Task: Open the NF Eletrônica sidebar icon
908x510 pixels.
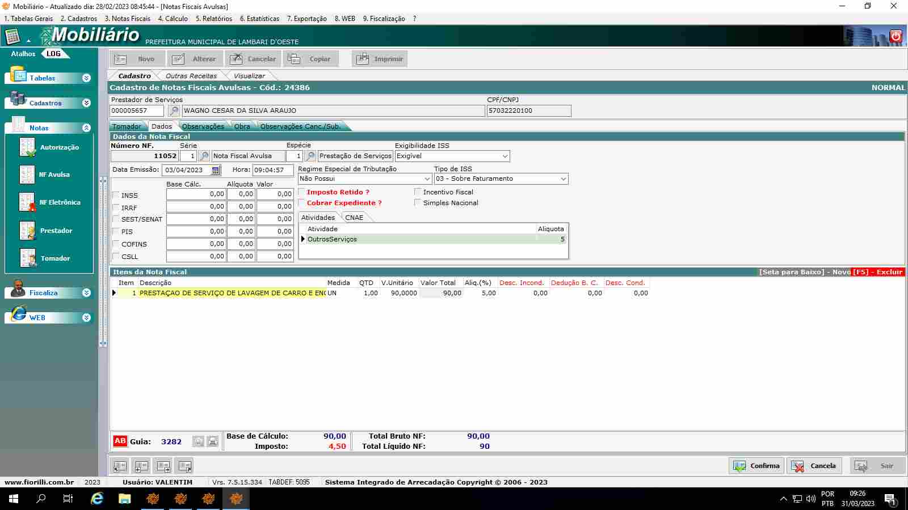Action: (27, 202)
